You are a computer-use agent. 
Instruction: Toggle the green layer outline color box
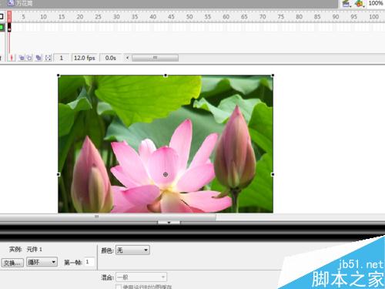point(2,27)
